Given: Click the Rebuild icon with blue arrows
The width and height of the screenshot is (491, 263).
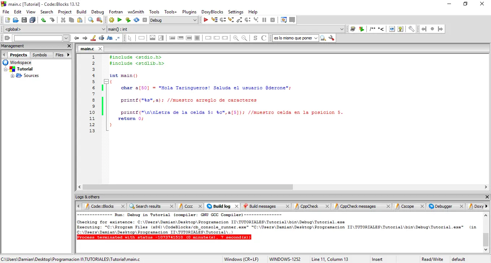Looking at the screenshot, I should pos(136,20).
